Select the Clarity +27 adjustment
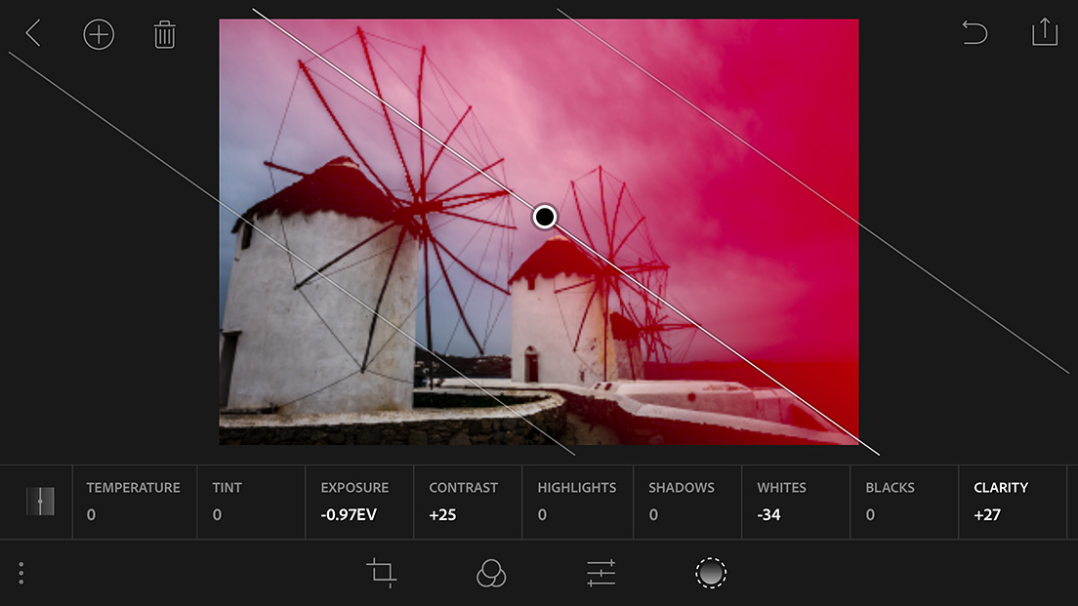The width and height of the screenshot is (1078, 606). [1002, 502]
